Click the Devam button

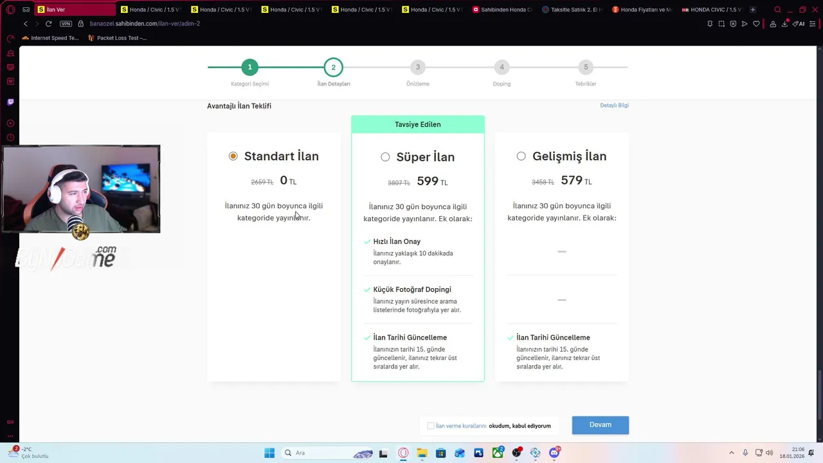(x=601, y=425)
